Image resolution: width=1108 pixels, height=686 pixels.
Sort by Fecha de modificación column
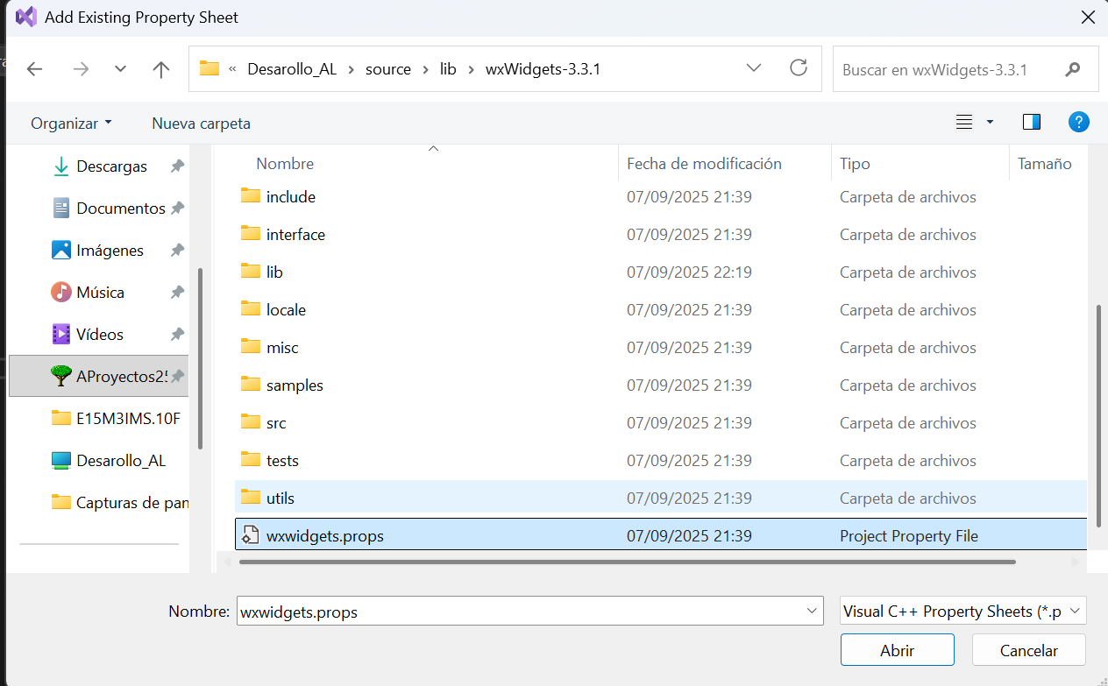pyautogui.click(x=704, y=164)
